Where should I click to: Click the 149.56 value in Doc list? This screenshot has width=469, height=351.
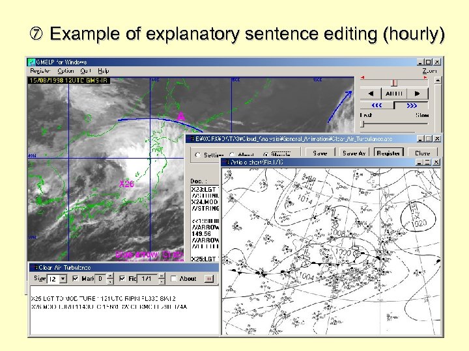pos(201,234)
